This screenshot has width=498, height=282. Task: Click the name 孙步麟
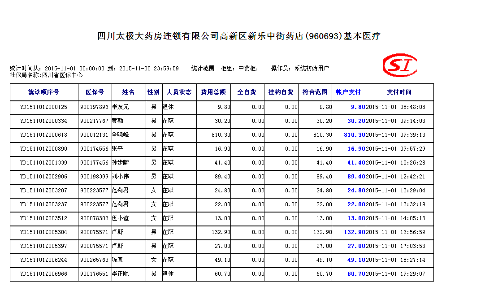121,163
